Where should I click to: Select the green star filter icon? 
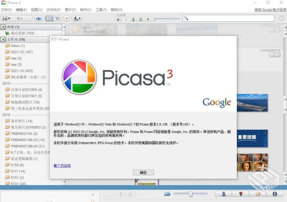[x=118, y=19]
